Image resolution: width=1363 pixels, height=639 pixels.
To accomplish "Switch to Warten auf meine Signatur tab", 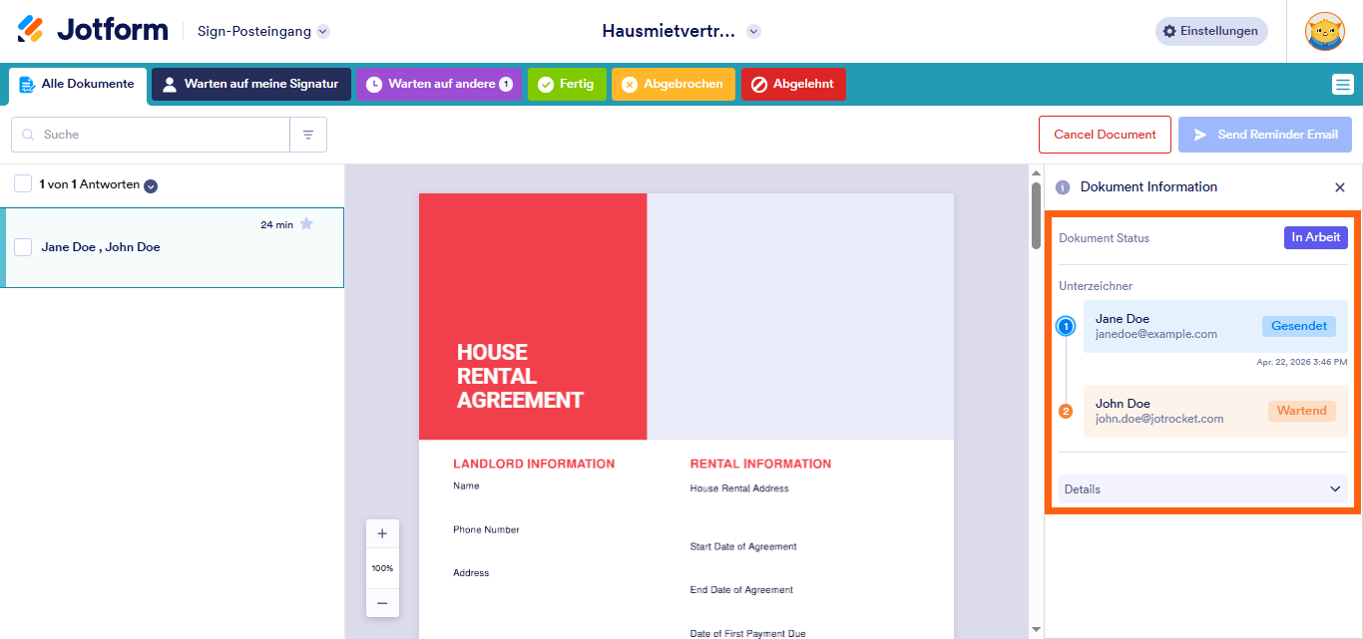I will (x=250, y=85).
